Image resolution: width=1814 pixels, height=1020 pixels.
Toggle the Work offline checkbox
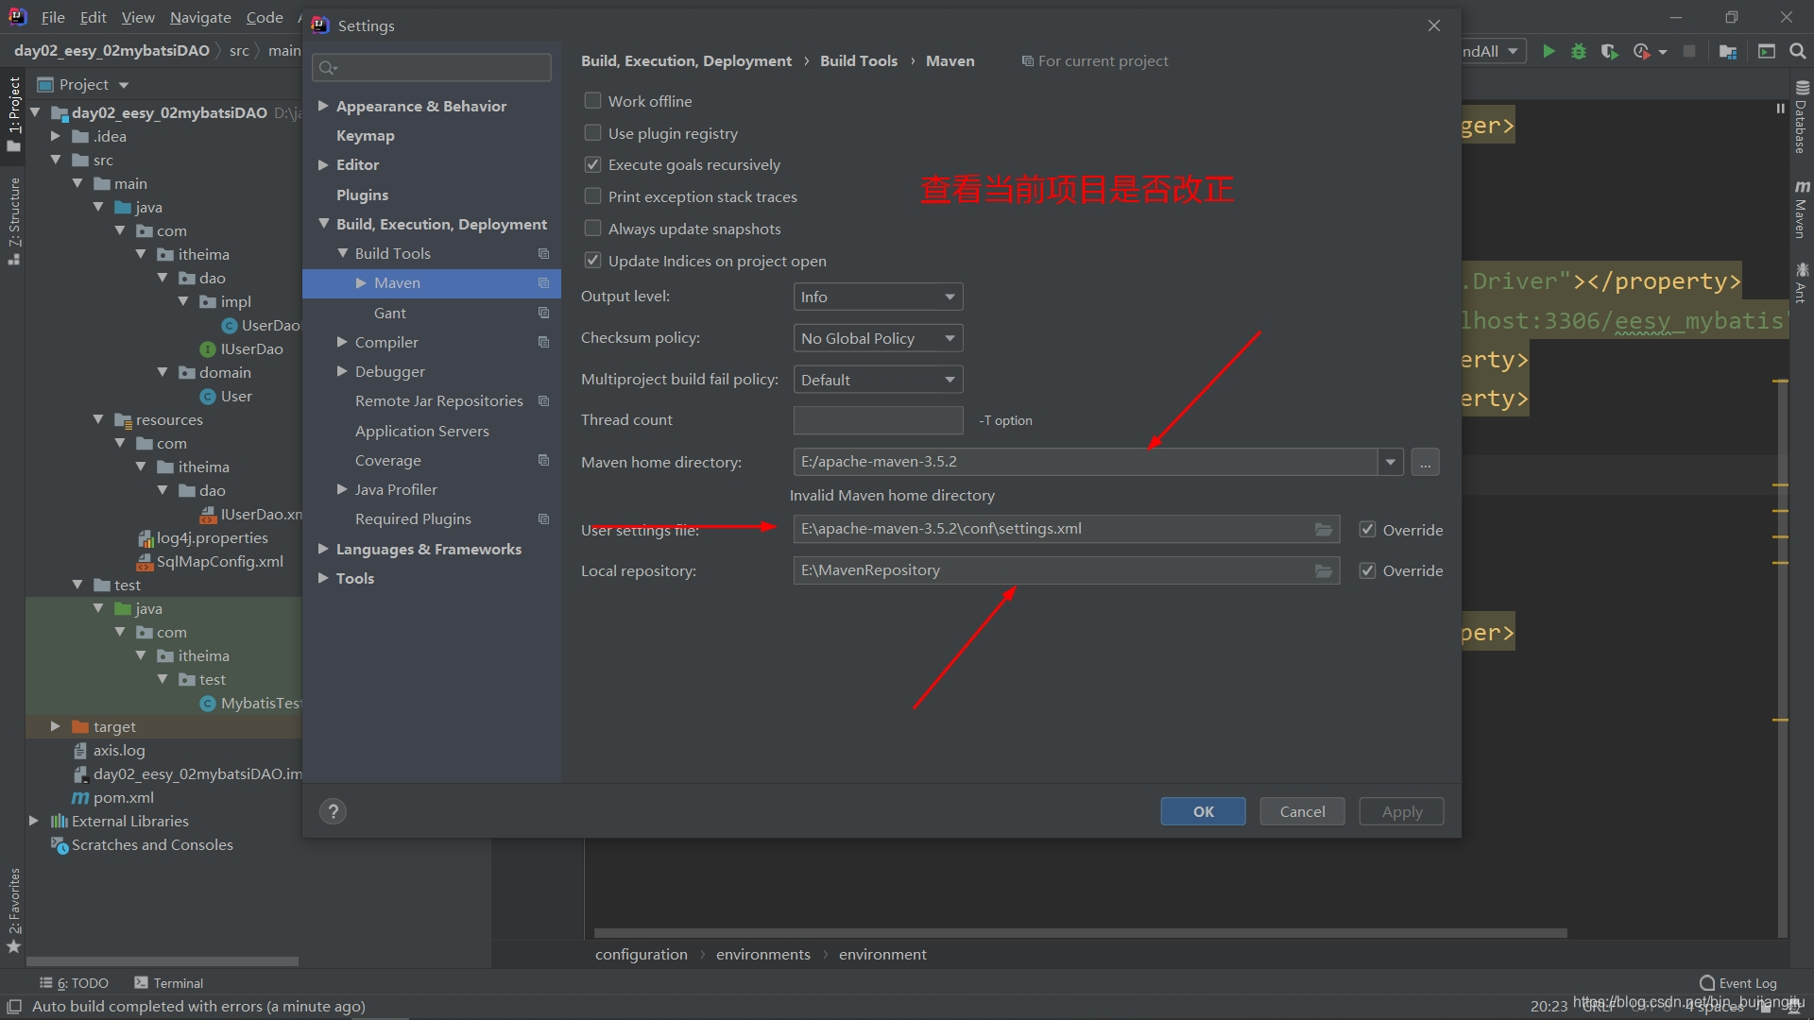coord(591,101)
